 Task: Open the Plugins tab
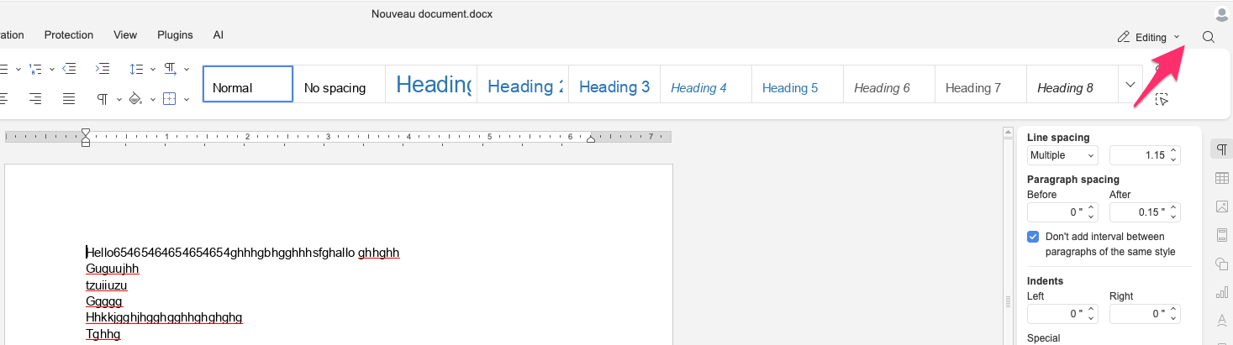click(175, 35)
